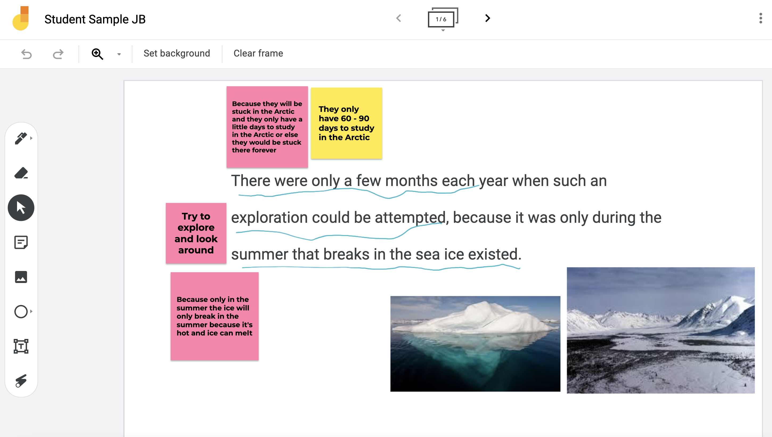Activate the Select arrow tool
Screen dimensions: 772x437
[x=21, y=208]
